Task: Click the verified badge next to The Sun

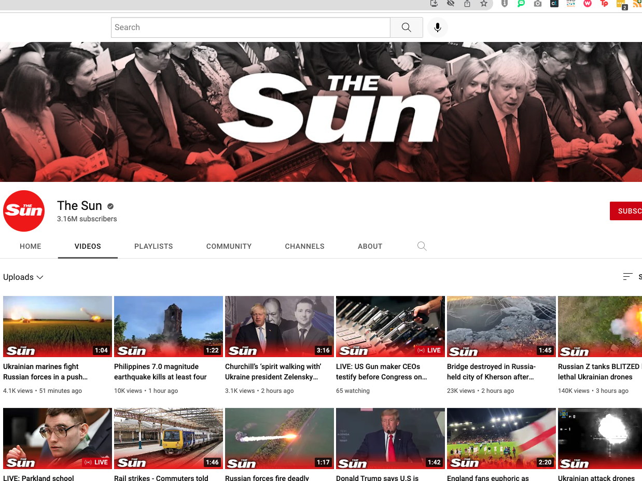Action: pos(110,206)
